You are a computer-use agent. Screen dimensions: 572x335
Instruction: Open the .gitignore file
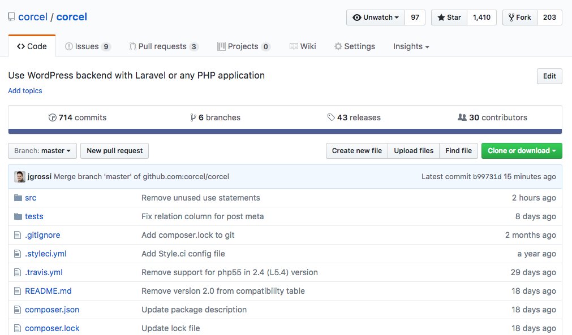click(x=42, y=235)
